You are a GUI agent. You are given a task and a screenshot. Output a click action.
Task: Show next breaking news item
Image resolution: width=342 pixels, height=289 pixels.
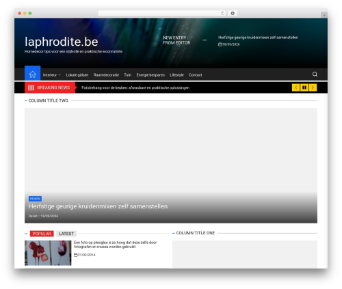[x=313, y=87]
